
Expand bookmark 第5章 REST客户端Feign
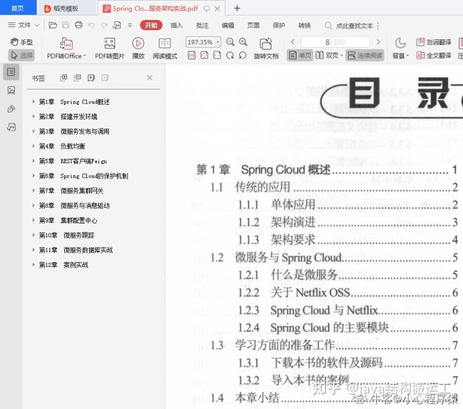[x=33, y=161]
